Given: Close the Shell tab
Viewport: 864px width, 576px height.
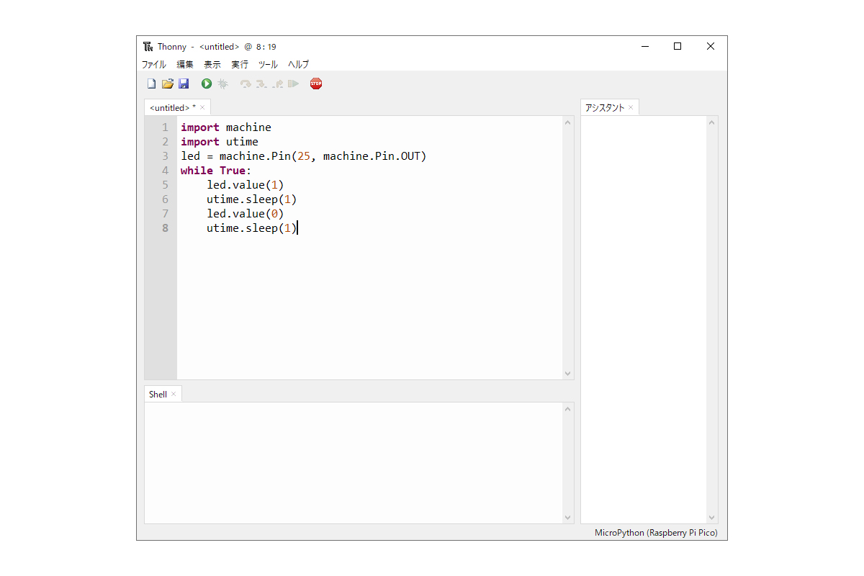Looking at the screenshot, I should tap(174, 394).
